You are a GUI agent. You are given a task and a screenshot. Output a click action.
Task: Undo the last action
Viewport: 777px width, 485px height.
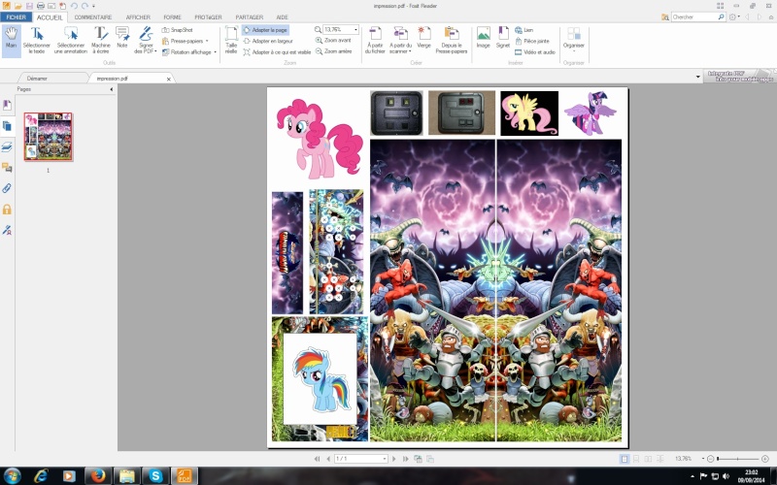click(74, 6)
